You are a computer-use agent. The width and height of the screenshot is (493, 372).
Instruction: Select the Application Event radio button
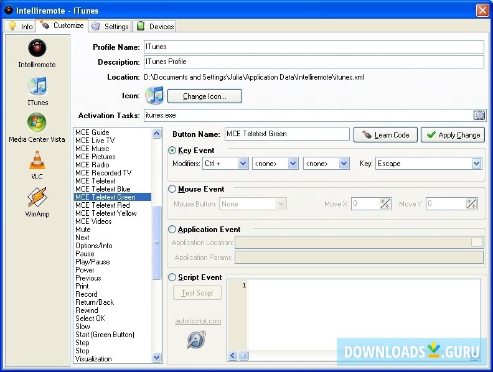pyautogui.click(x=172, y=230)
